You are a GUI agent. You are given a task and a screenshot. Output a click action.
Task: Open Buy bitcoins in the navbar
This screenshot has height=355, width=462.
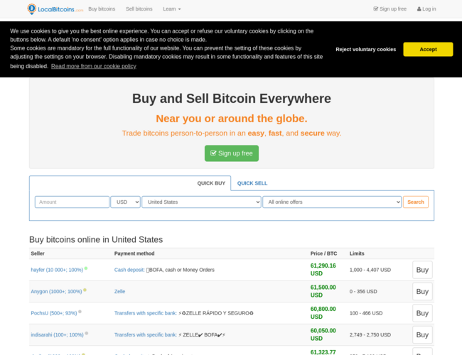(x=102, y=9)
